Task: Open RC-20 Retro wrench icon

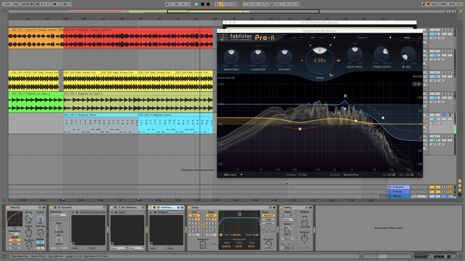Action: (x=119, y=208)
